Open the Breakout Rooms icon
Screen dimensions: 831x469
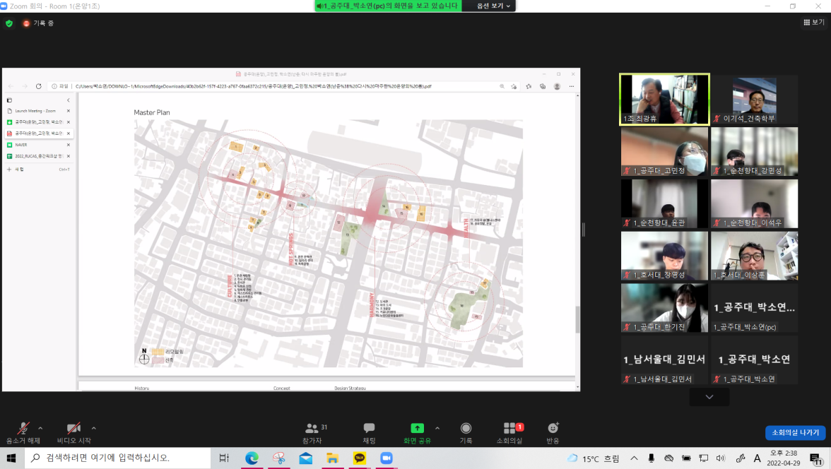pyautogui.click(x=509, y=429)
